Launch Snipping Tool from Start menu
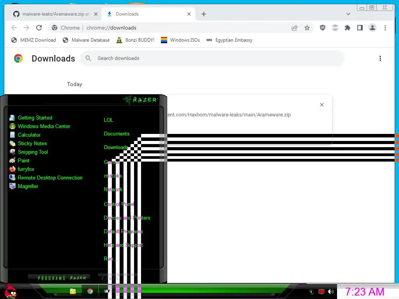Image resolution: width=399 pixels, height=299 pixels. point(28,152)
